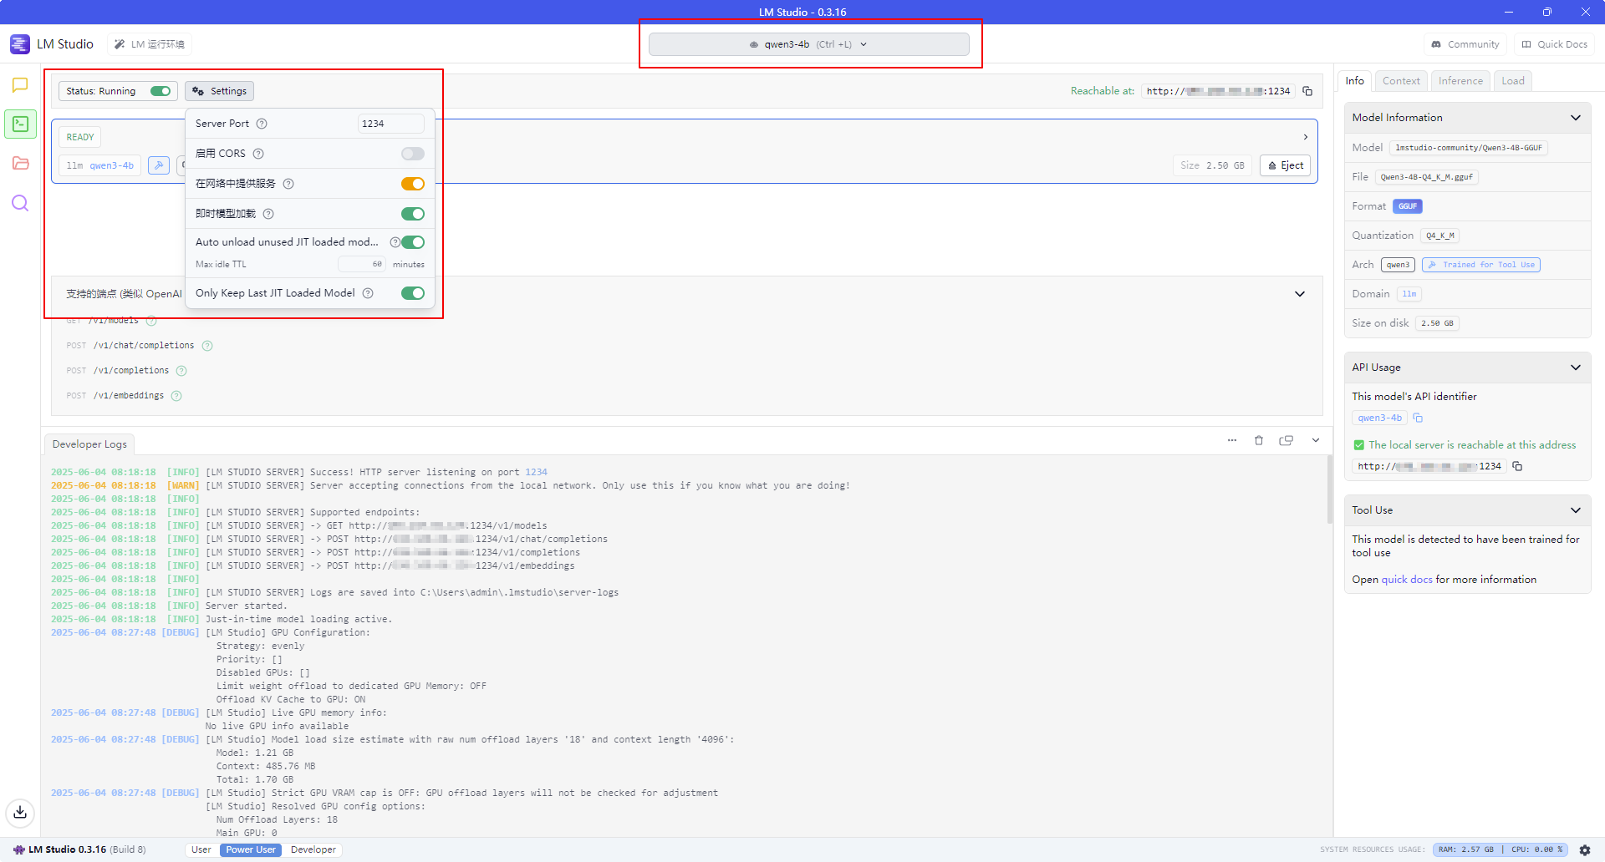Collapse the Developer Logs panel

[1316, 440]
